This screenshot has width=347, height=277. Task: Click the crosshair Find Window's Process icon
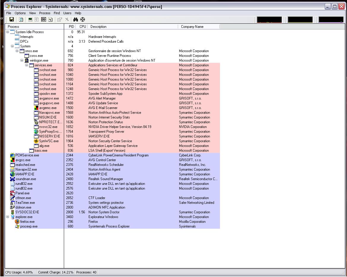(83, 20)
